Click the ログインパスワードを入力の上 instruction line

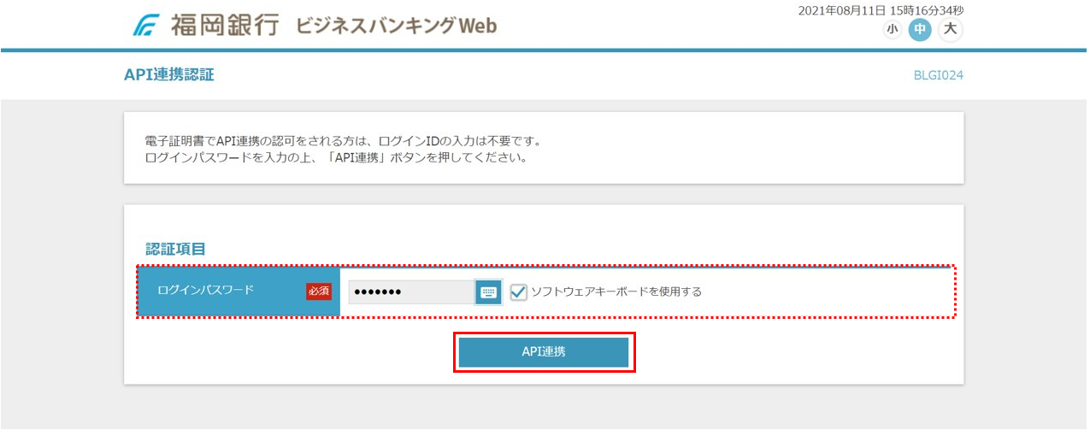click(x=337, y=158)
